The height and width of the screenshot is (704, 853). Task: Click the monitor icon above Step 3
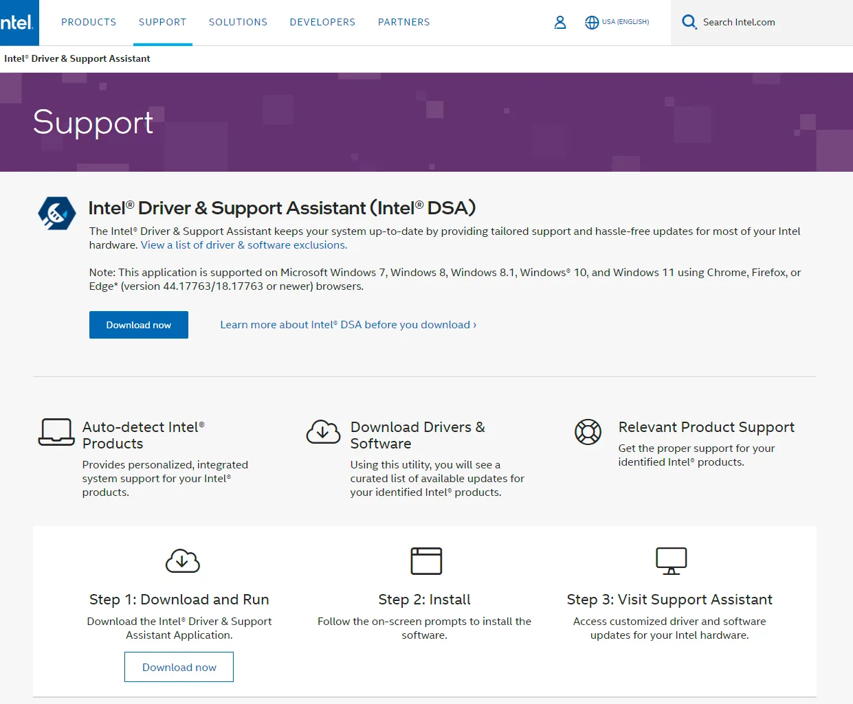pyautogui.click(x=672, y=561)
